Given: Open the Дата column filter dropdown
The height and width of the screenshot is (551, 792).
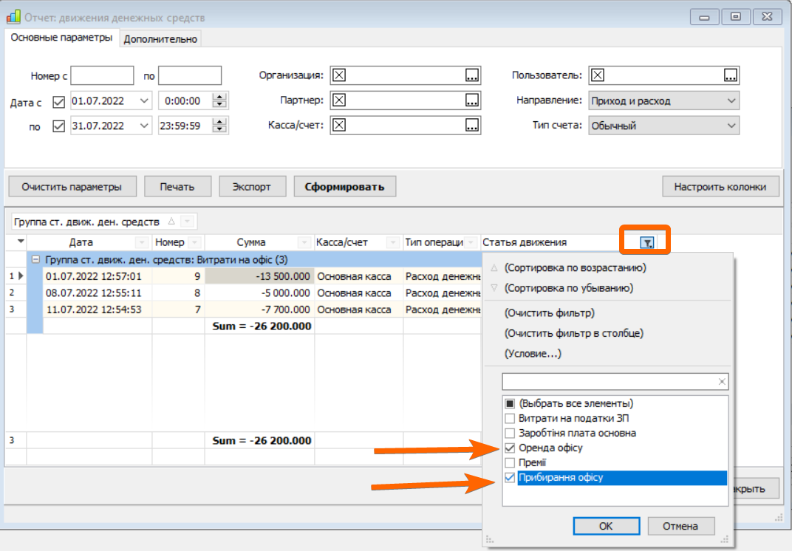Looking at the screenshot, I should coord(142,242).
